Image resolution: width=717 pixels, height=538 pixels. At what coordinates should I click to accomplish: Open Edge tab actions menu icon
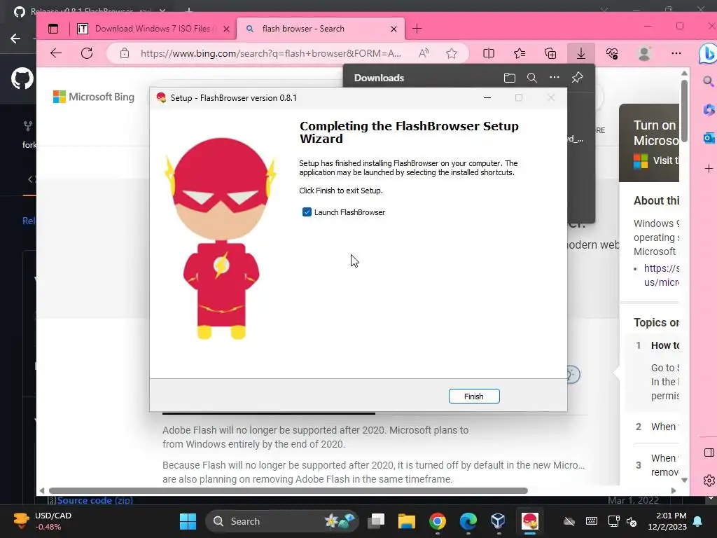click(x=53, y=29)
